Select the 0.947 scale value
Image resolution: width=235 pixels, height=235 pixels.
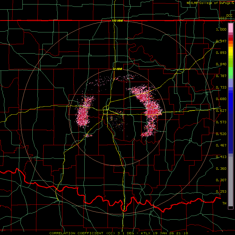tap(221, 41)
